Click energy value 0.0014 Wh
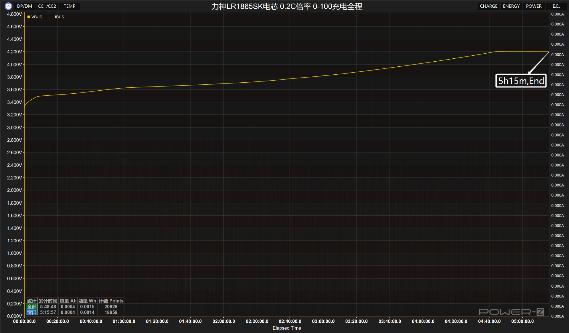The height and width of the screenshot is (333, 569). [x=87, y=312]
